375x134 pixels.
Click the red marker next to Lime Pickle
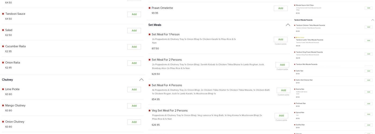pos(3,89)
